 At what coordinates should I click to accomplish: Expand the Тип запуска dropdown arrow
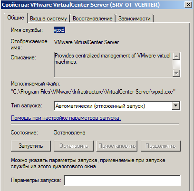176,105
